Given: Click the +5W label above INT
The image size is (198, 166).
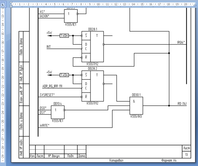Looking at the screenshot, I should point(49,33).
